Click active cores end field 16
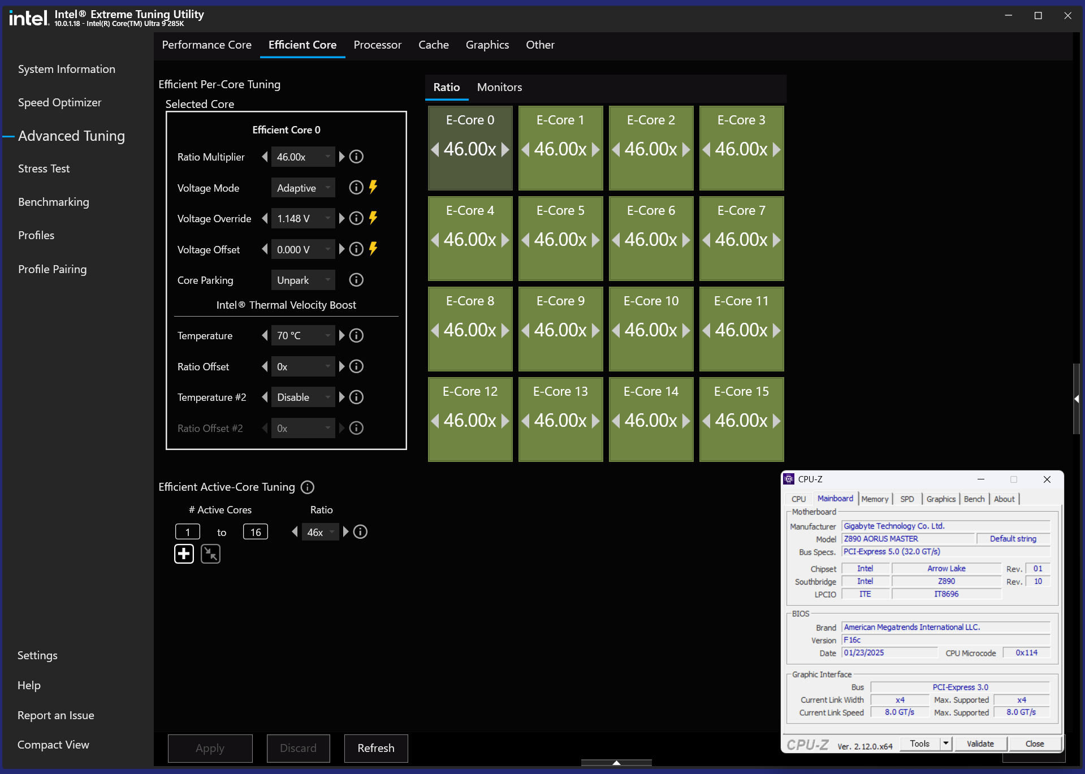Image resolution: width=1085 pixels, height=774 pixels. coord(256,532)
